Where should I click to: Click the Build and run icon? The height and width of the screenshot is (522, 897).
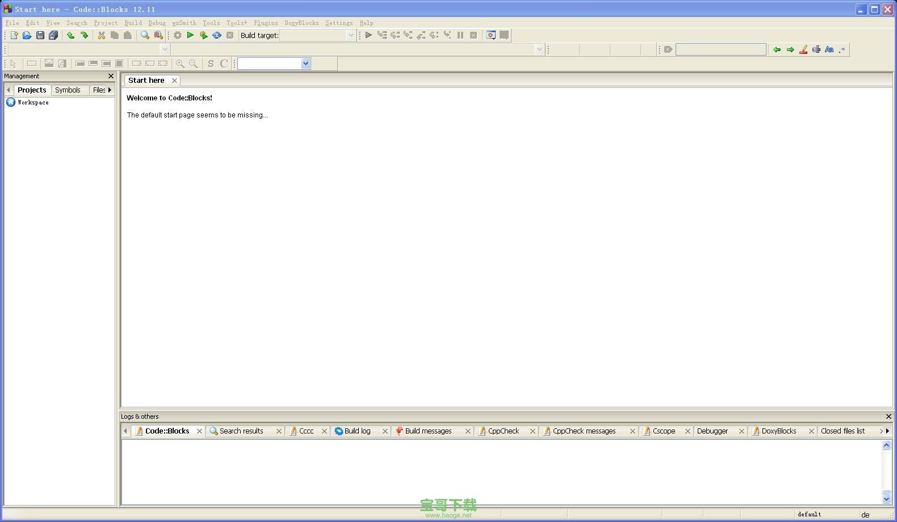(203, 35)
